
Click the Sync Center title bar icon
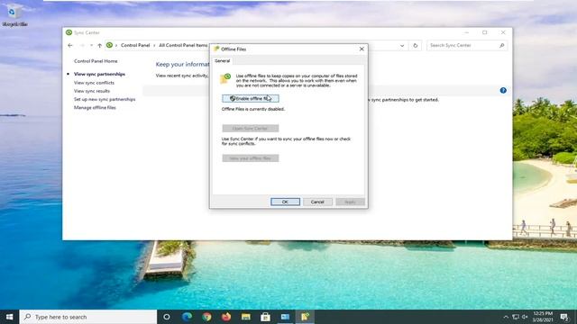pyautogui.click(x=69, y=32)
